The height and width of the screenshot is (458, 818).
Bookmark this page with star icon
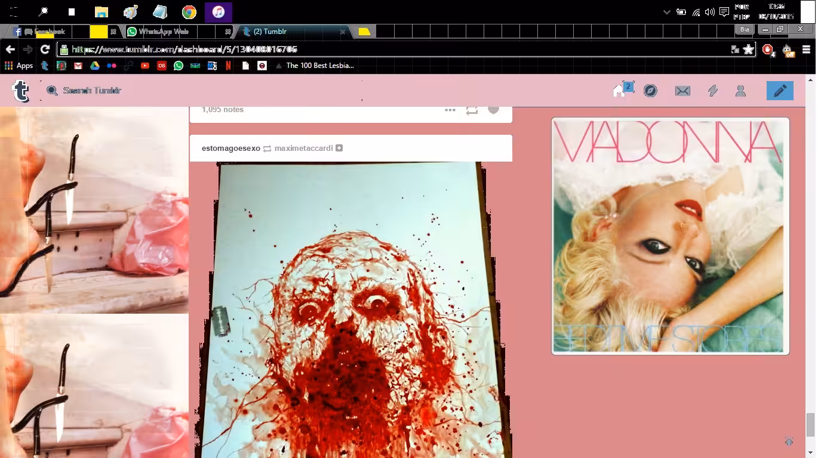(748, 49)
